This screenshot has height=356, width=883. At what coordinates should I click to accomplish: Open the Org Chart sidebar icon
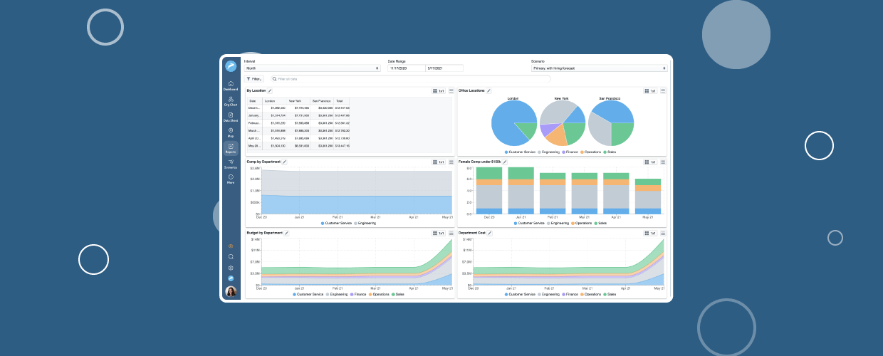231,100
